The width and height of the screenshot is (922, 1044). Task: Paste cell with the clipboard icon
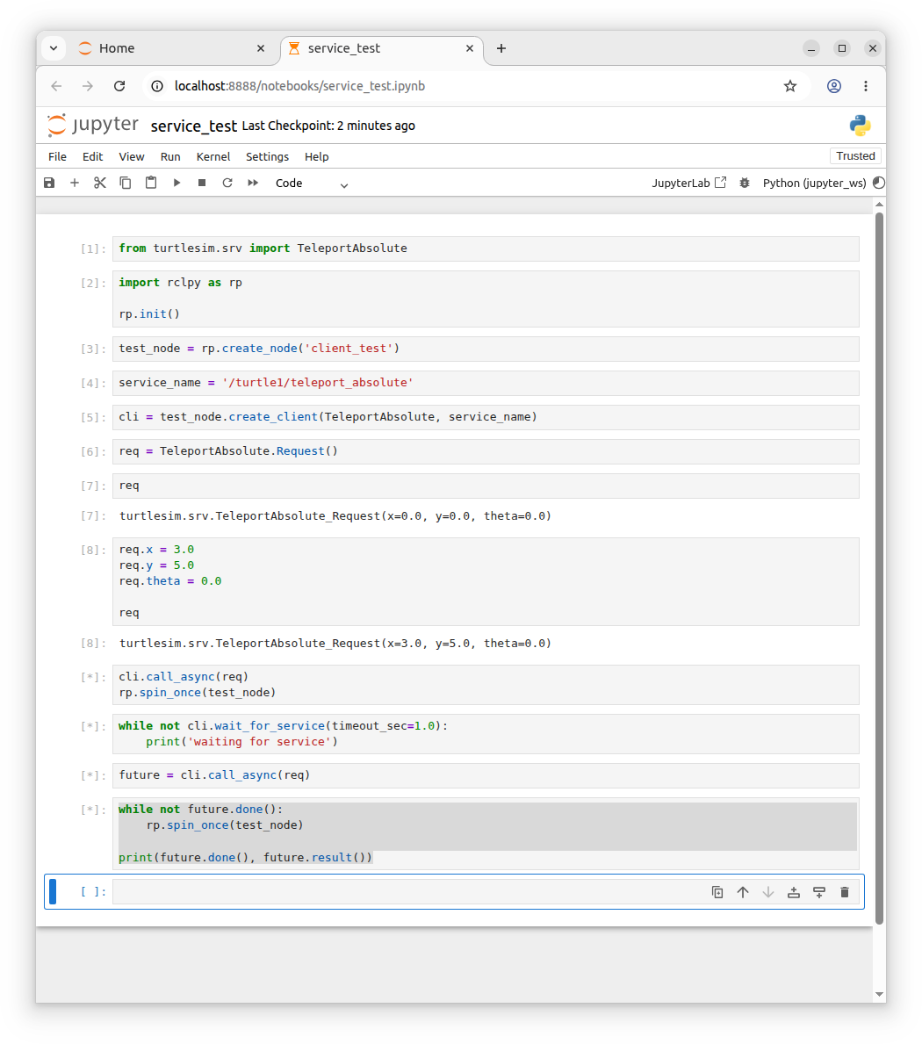pyautogui.click(x=151, y=184)
